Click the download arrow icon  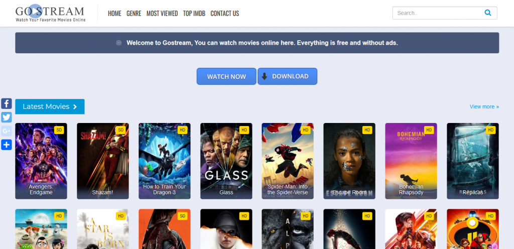click(264, 76)
